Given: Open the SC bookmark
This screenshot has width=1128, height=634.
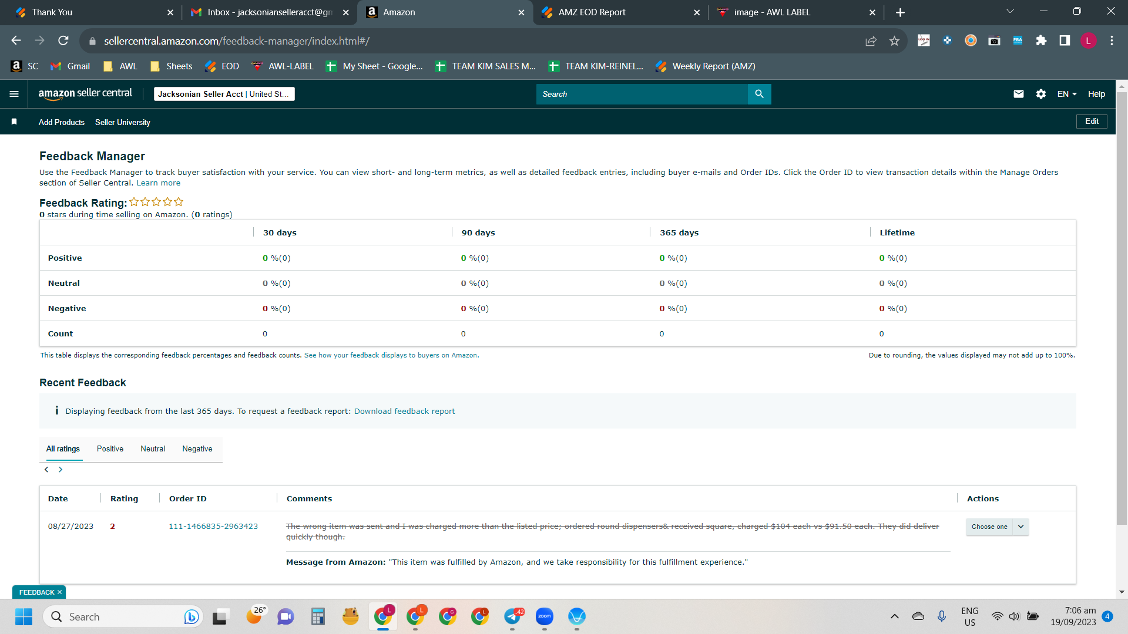Looking at the screenshot, I should [25, 66].
